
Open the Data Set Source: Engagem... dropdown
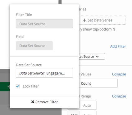[44, 73]
